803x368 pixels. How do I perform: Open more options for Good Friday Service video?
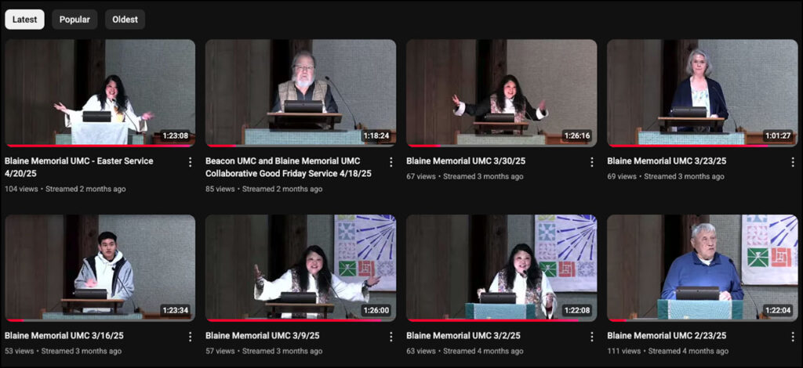[x=391, y=162]
